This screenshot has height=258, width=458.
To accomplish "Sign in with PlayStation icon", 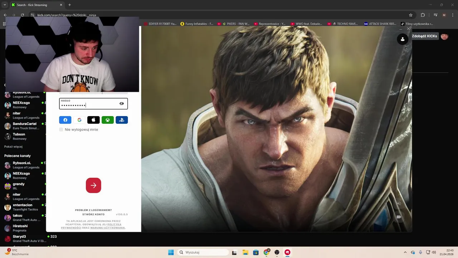I will pyautogui.click(x=122, y=120).
